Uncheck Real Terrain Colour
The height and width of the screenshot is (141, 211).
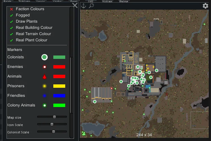tap(12, 34)
